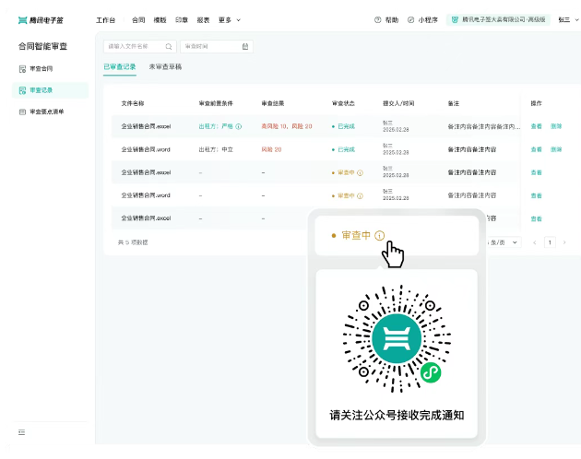Go to the 模板 navigation item
The width and height of the screenshot is (581, 459).
160,20
